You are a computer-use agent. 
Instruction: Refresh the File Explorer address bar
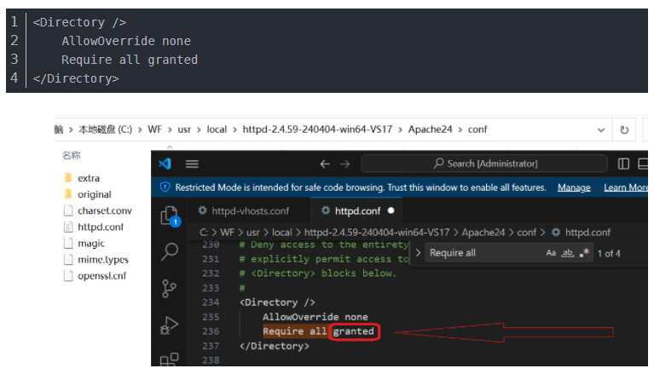click(x=624, y=130)
